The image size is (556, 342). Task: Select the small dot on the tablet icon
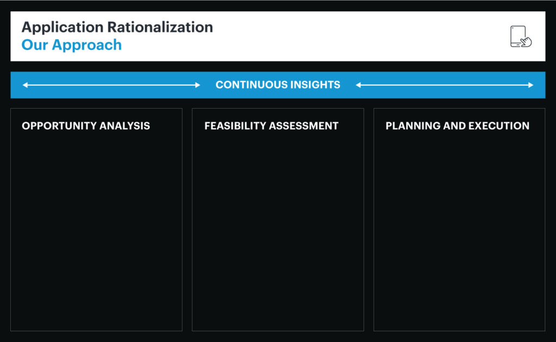[513, 28]
